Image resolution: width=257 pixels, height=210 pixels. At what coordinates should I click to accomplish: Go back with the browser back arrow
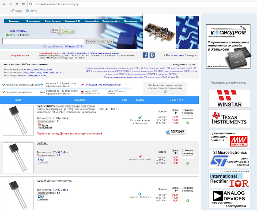click(4, 4)
